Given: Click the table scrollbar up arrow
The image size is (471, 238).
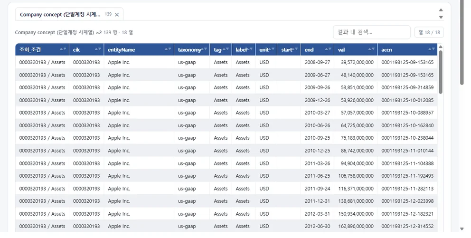Looking at the screenshot, I should 440,47.
